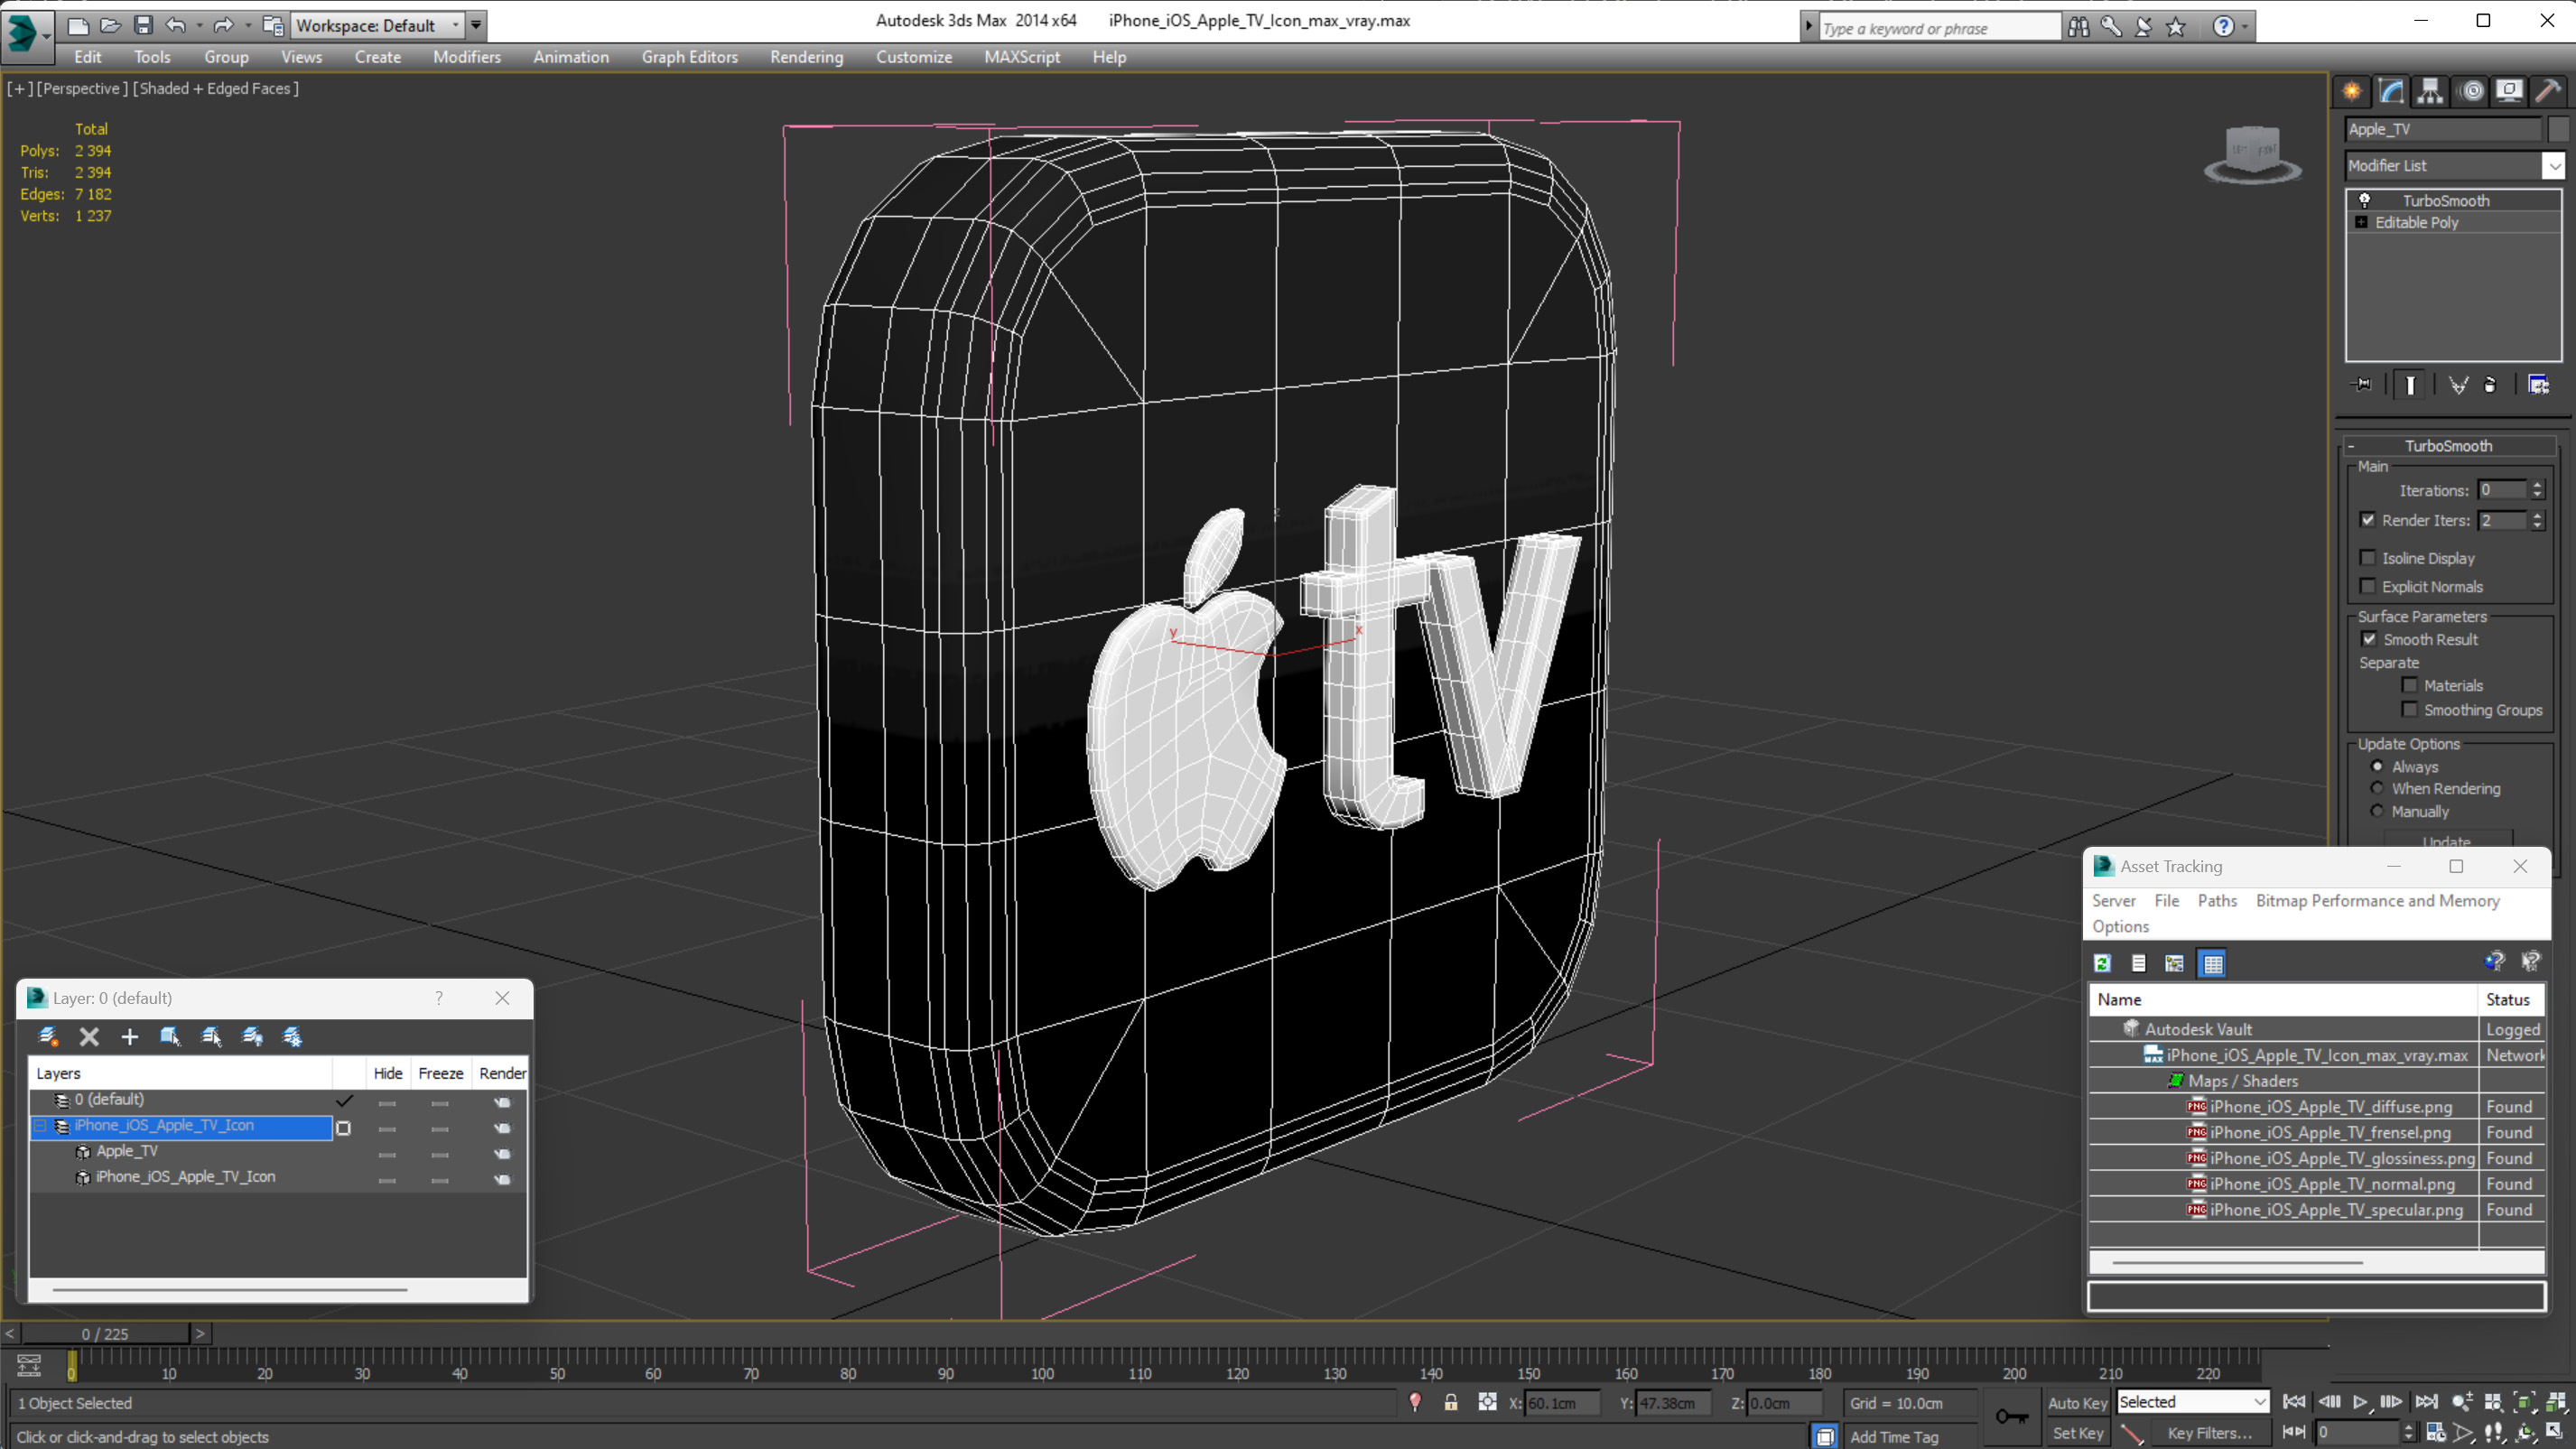Open the Hierarchy command panel tab

coord(2430,92)
